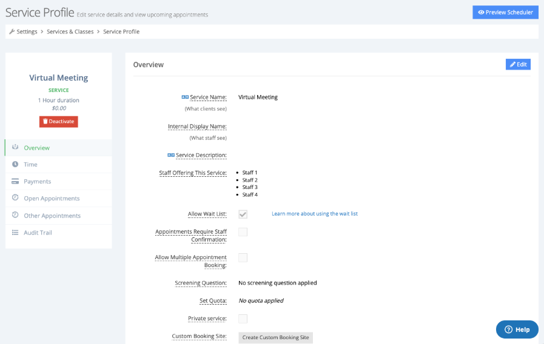Click the trash icon on Deactivate

point(45,121)
